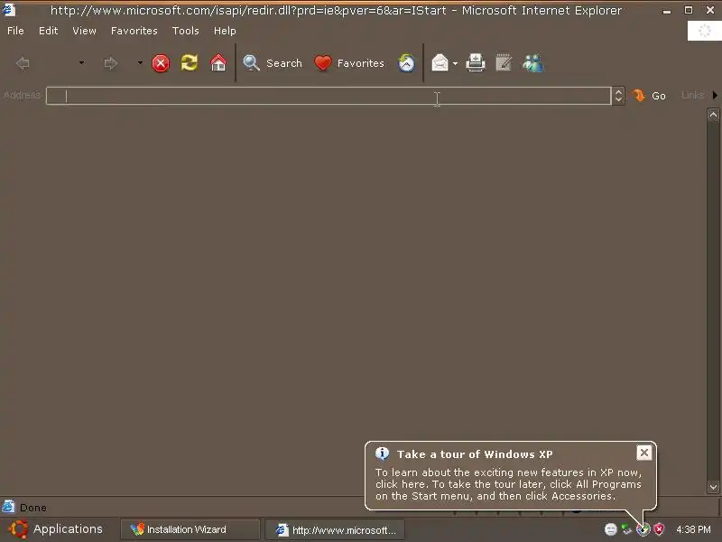
Task: Click the Windows XP tour tray icon
Action: click(643, 529)
